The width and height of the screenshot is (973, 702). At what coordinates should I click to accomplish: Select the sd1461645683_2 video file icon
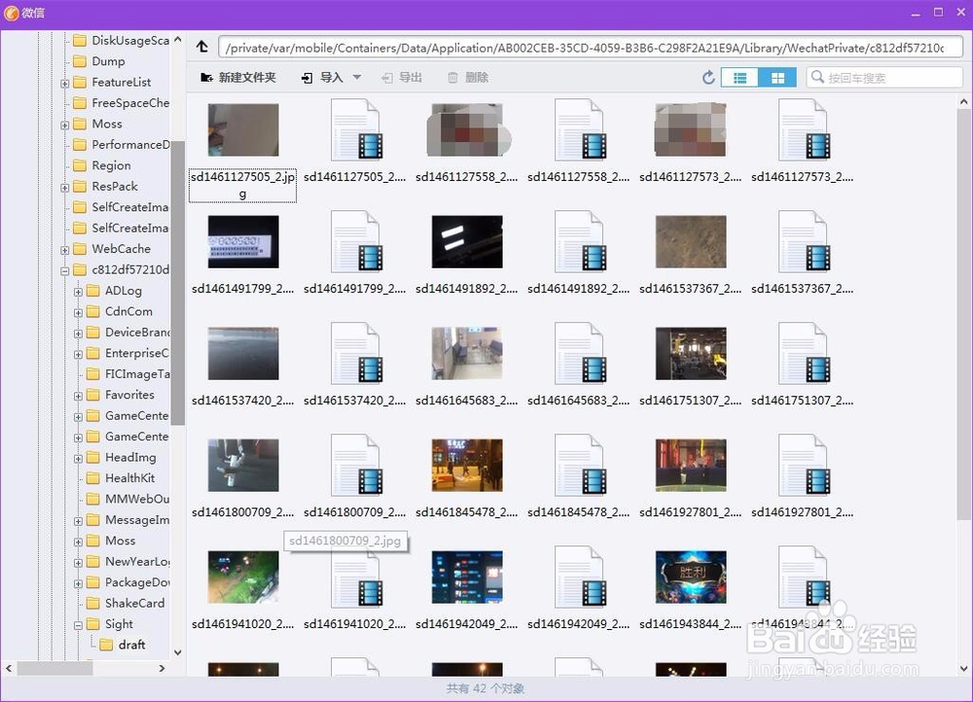pos(579,354)
